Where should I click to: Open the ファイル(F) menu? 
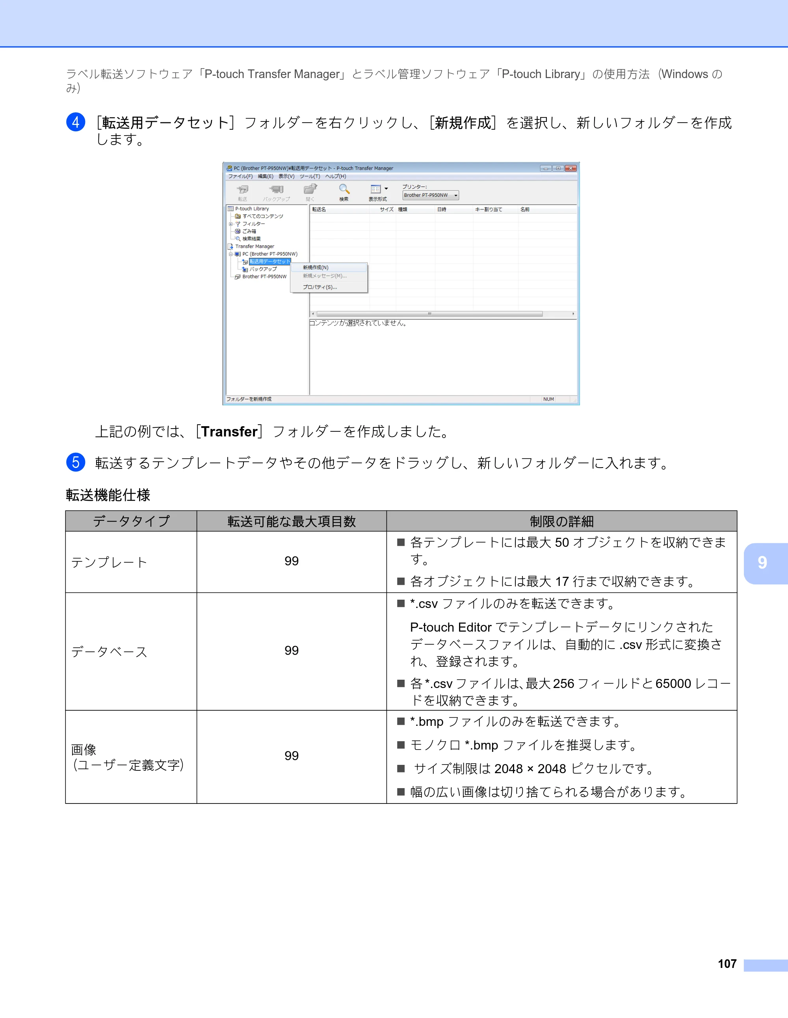pos(240,176)
